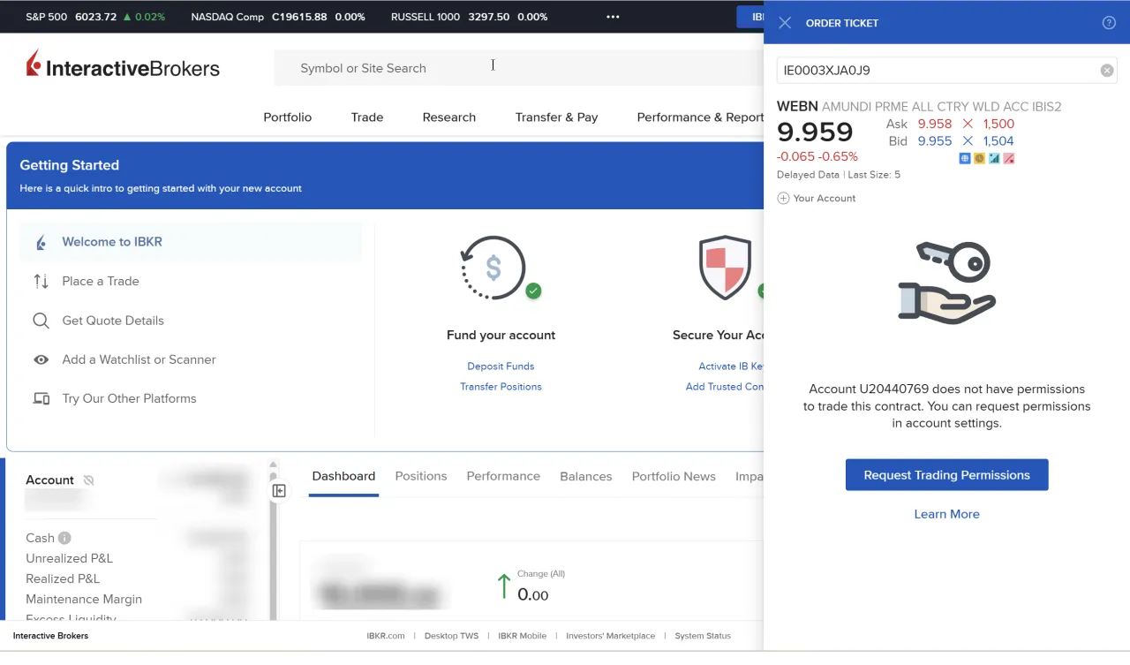1130x665 pixels.
Task: Click the eye icon beside Add a Watchlist
Action: coord(41,359)
